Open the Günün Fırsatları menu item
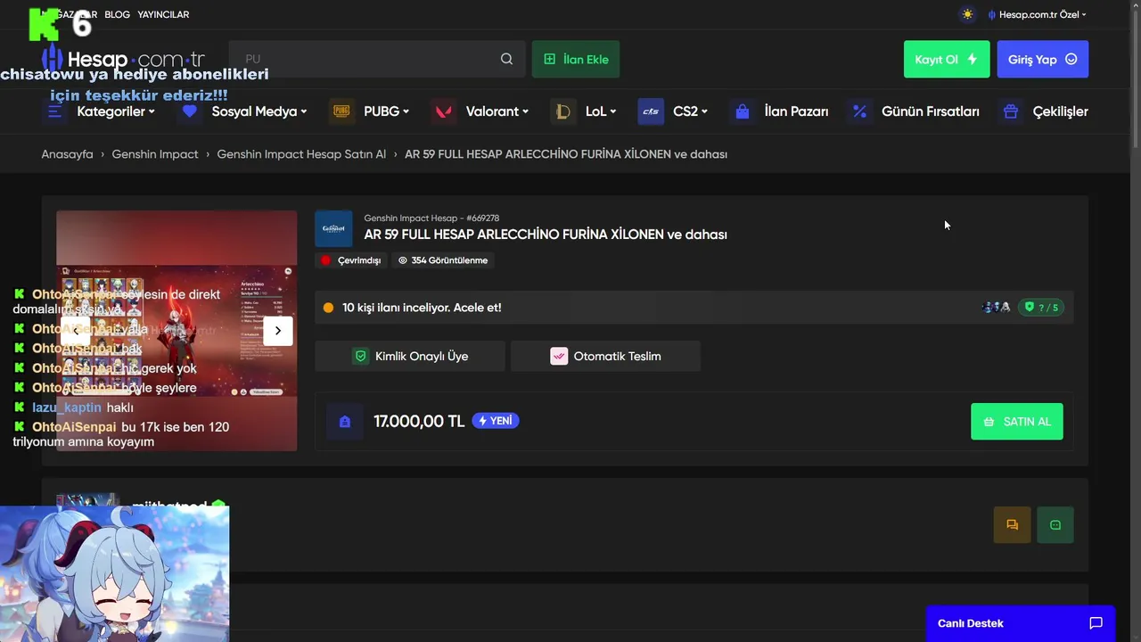Viewport: 1141px width, 642px height. (x=930, y=111)
